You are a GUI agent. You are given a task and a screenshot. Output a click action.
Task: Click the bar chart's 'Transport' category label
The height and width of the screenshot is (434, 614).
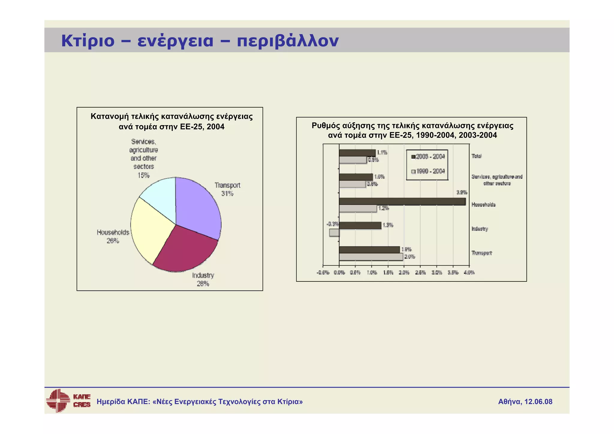point(481,253)
